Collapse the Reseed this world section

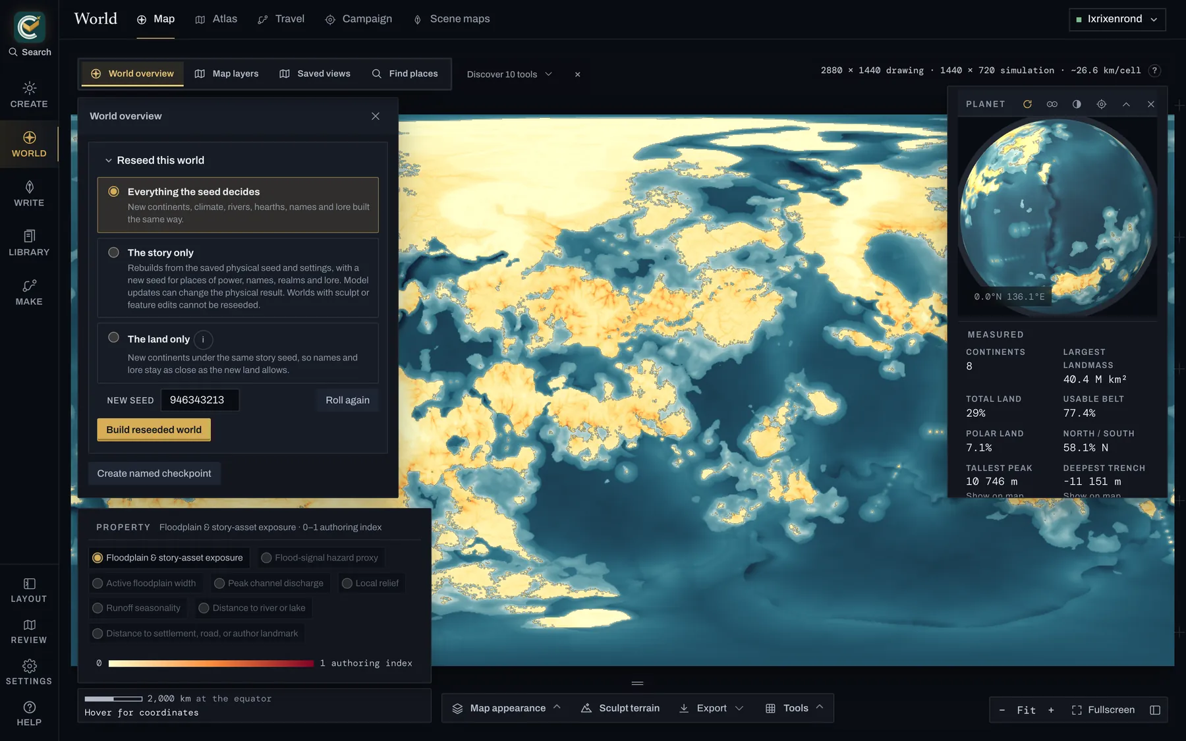coord(155,160)
